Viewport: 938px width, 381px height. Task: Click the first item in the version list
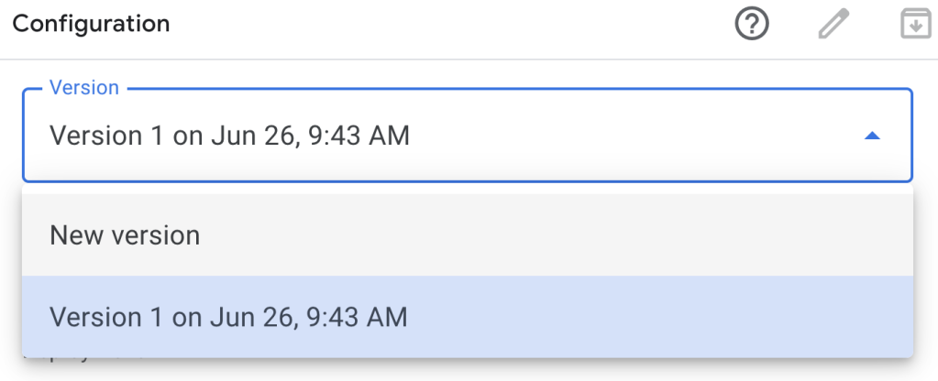(468, 234)
